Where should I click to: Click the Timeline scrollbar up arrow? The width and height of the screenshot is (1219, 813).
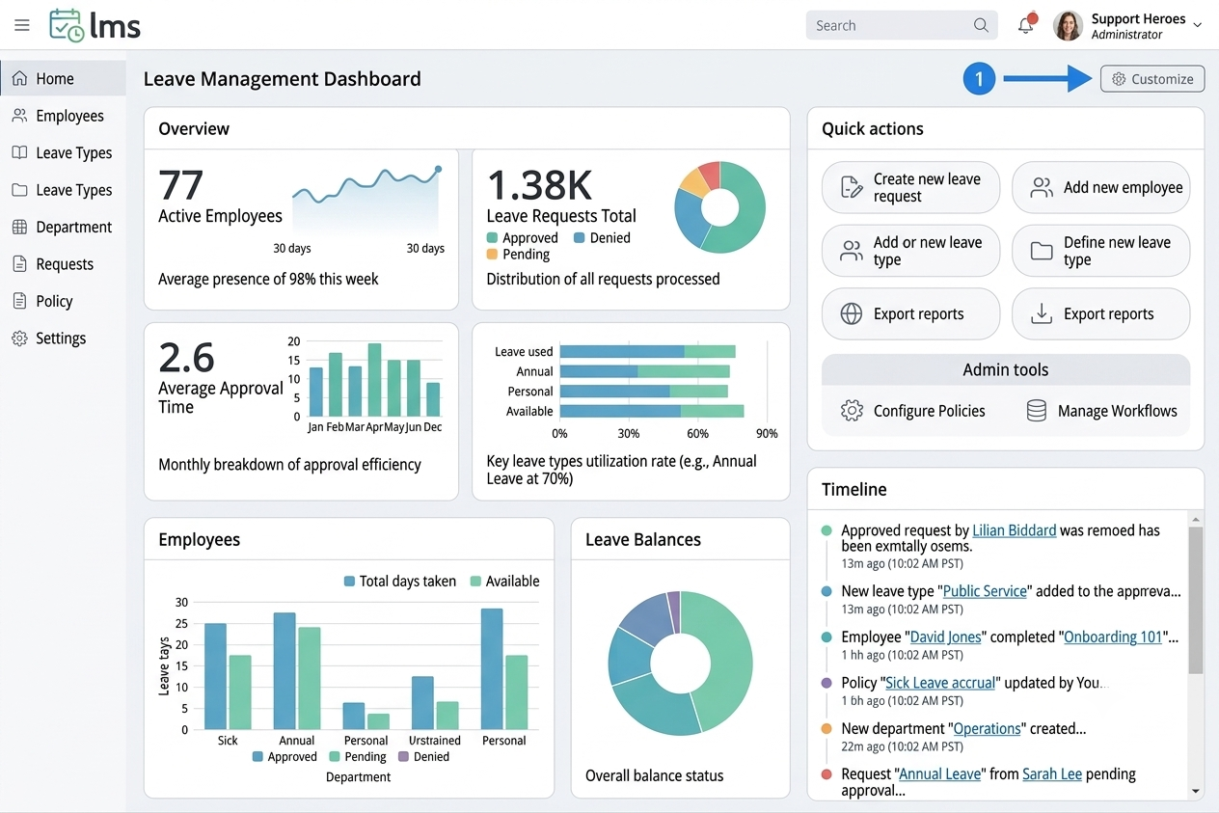tap(1196, 519)
